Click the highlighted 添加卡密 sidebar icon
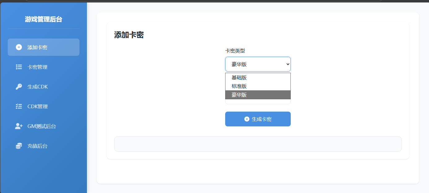Screen dimensions: 429x193 click(19, 47)
